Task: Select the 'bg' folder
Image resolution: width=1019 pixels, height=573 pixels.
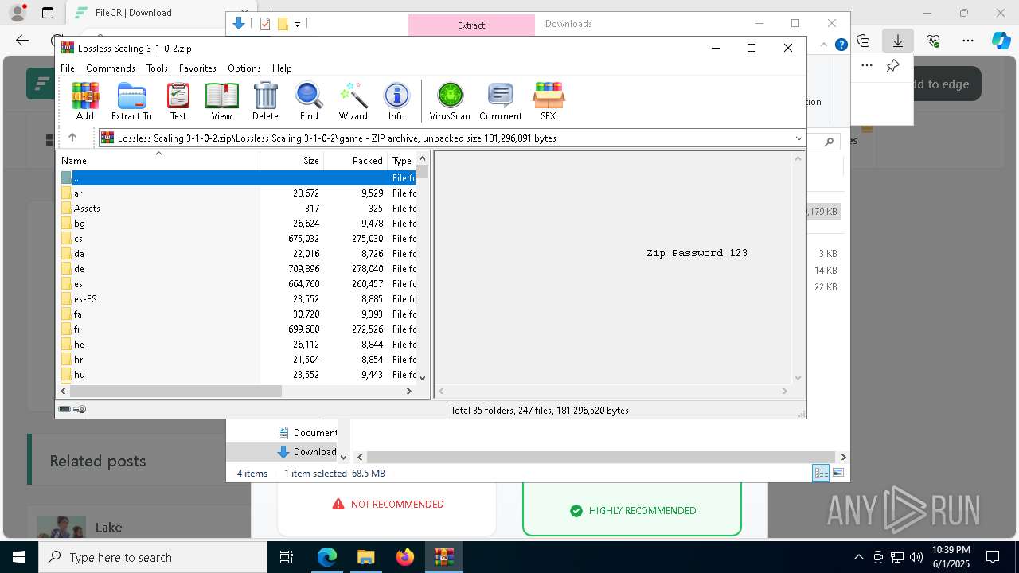Action: click(x=237, y=223)
